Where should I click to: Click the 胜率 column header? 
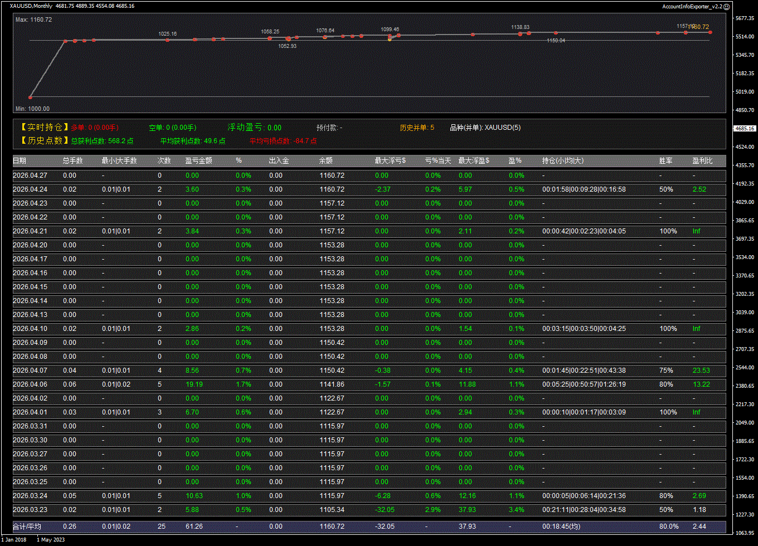(x=665, y=161)
